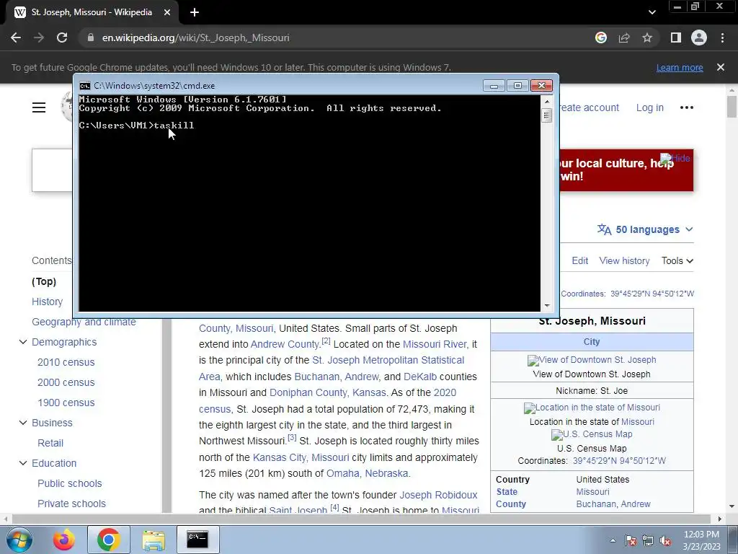Open the Chrome side panel icon

676,38
